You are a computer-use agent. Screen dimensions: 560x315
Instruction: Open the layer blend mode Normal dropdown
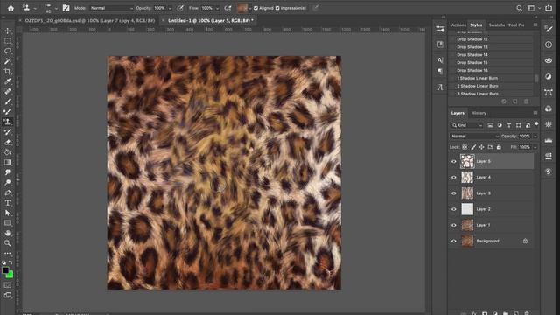pos(474,136)
